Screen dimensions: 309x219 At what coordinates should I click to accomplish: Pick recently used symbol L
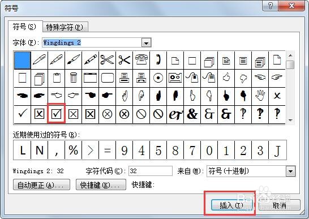23,150
